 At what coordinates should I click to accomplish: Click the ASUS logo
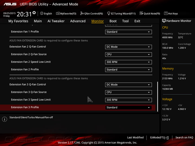coord(10,4)
